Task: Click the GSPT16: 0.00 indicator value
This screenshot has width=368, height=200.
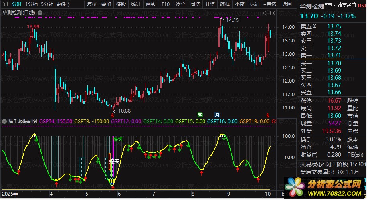Action: point(222,121)
